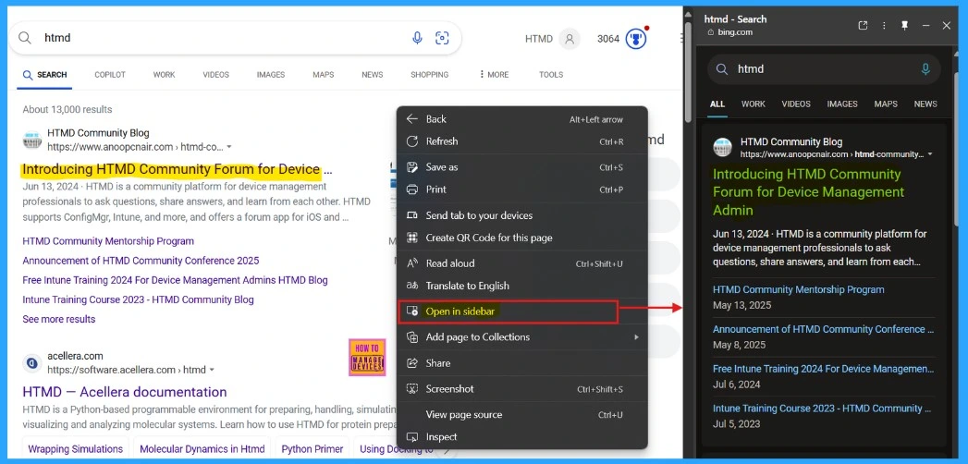This screenshot has height=464, width=968.
Task: Open the sidebar more options dots
Action: tap(884, 25)
